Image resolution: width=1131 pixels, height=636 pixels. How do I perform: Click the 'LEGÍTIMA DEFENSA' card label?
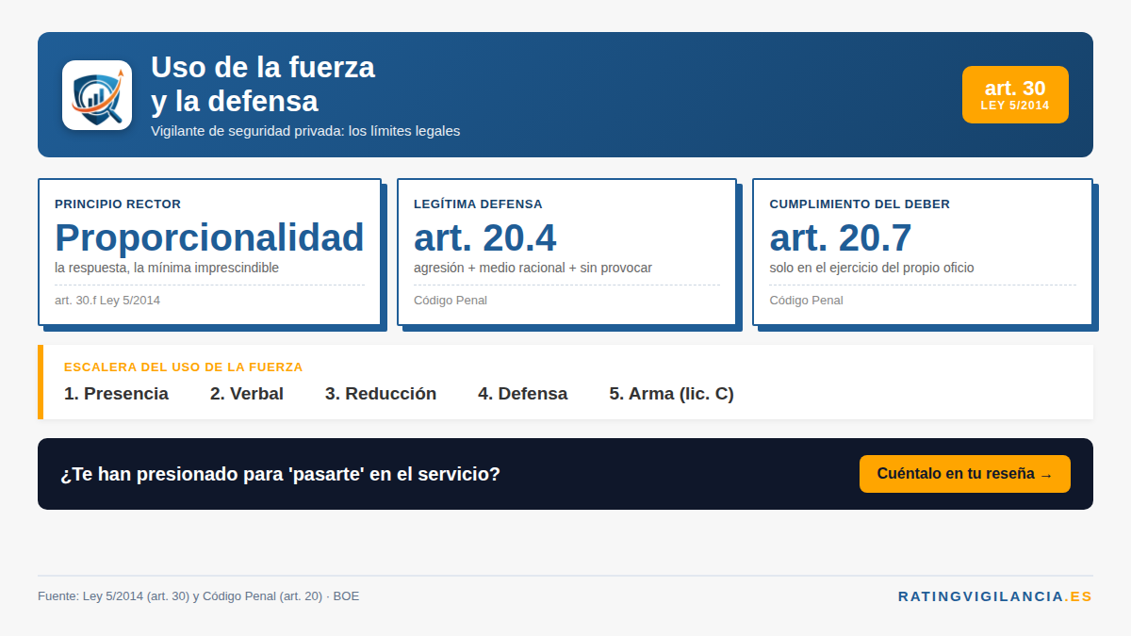point(478,204)
